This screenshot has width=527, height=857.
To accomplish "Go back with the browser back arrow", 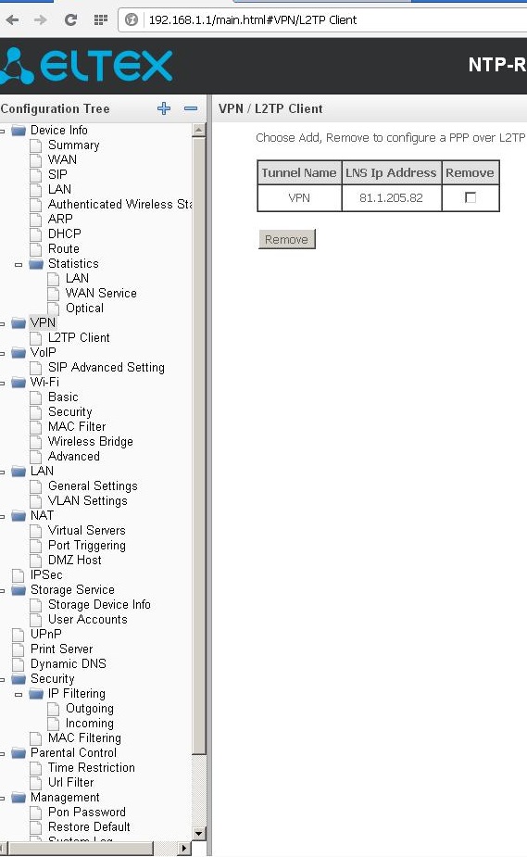I will tap(12, 20).
